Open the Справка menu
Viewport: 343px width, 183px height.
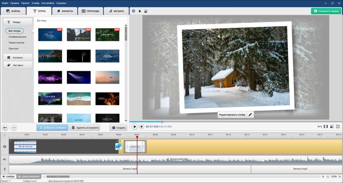point(61,3)
